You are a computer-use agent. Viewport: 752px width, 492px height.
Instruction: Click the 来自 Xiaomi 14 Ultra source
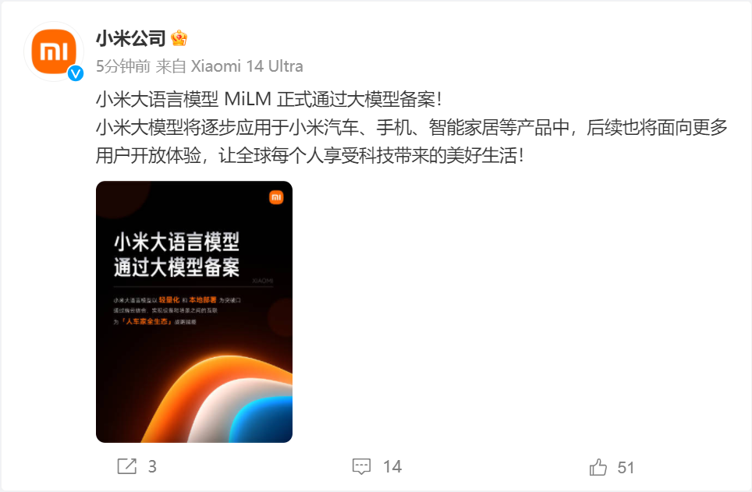click(229, 66)
